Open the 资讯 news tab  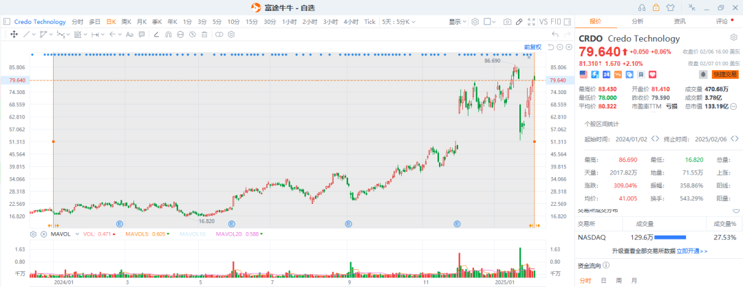(680, 21)
